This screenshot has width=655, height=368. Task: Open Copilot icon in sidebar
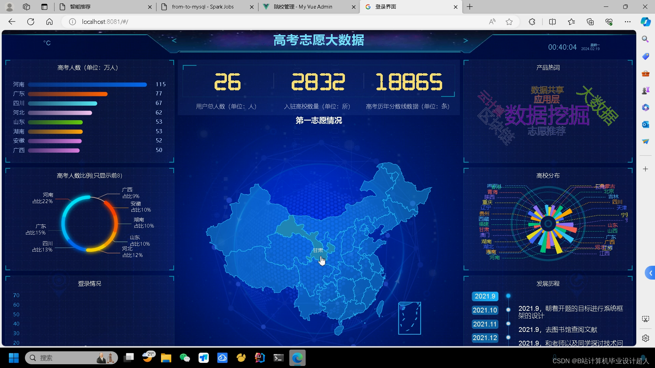645,22
